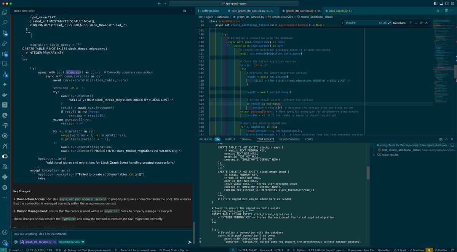457x252 pixels.
Task: Open the Explorer view in the activity bar
Action: [x=5, y=12]
